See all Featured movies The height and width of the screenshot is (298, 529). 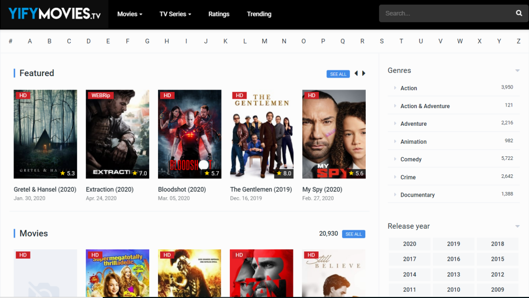click(x=338, y=74)
